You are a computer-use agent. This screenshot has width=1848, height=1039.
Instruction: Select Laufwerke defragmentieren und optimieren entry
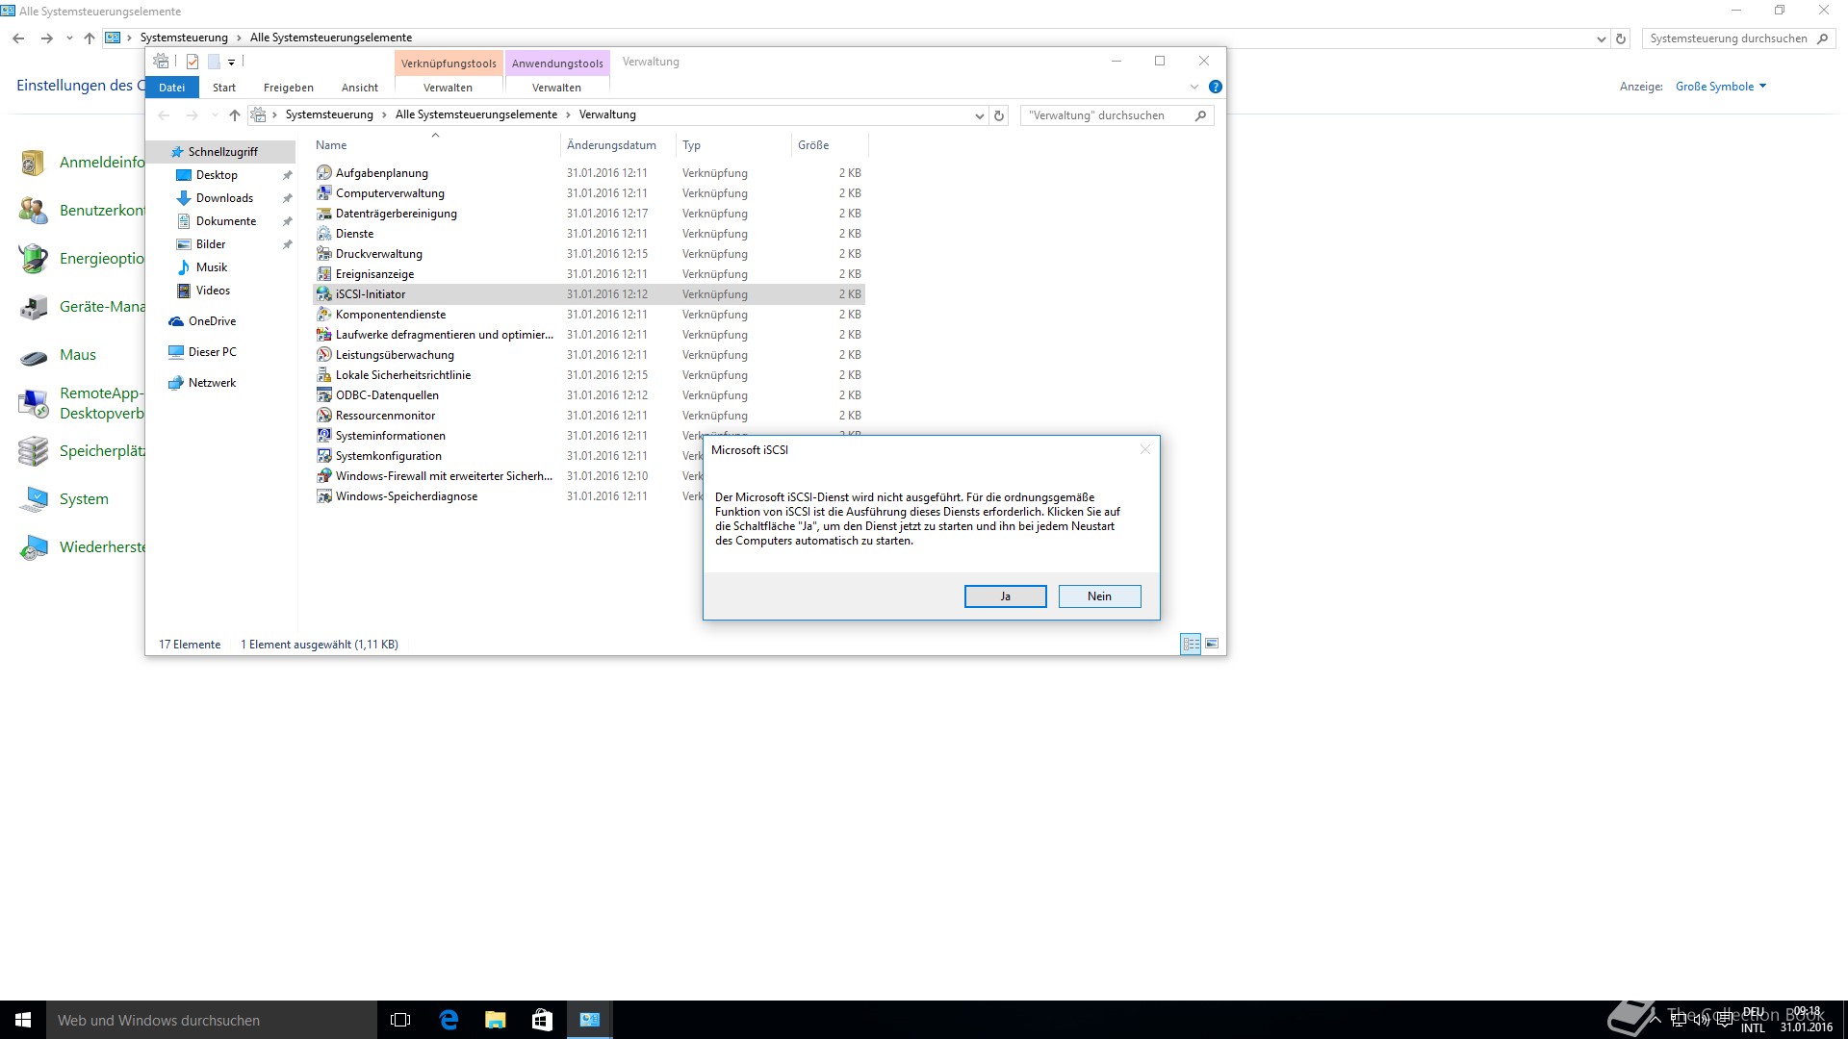coord(589,335)
